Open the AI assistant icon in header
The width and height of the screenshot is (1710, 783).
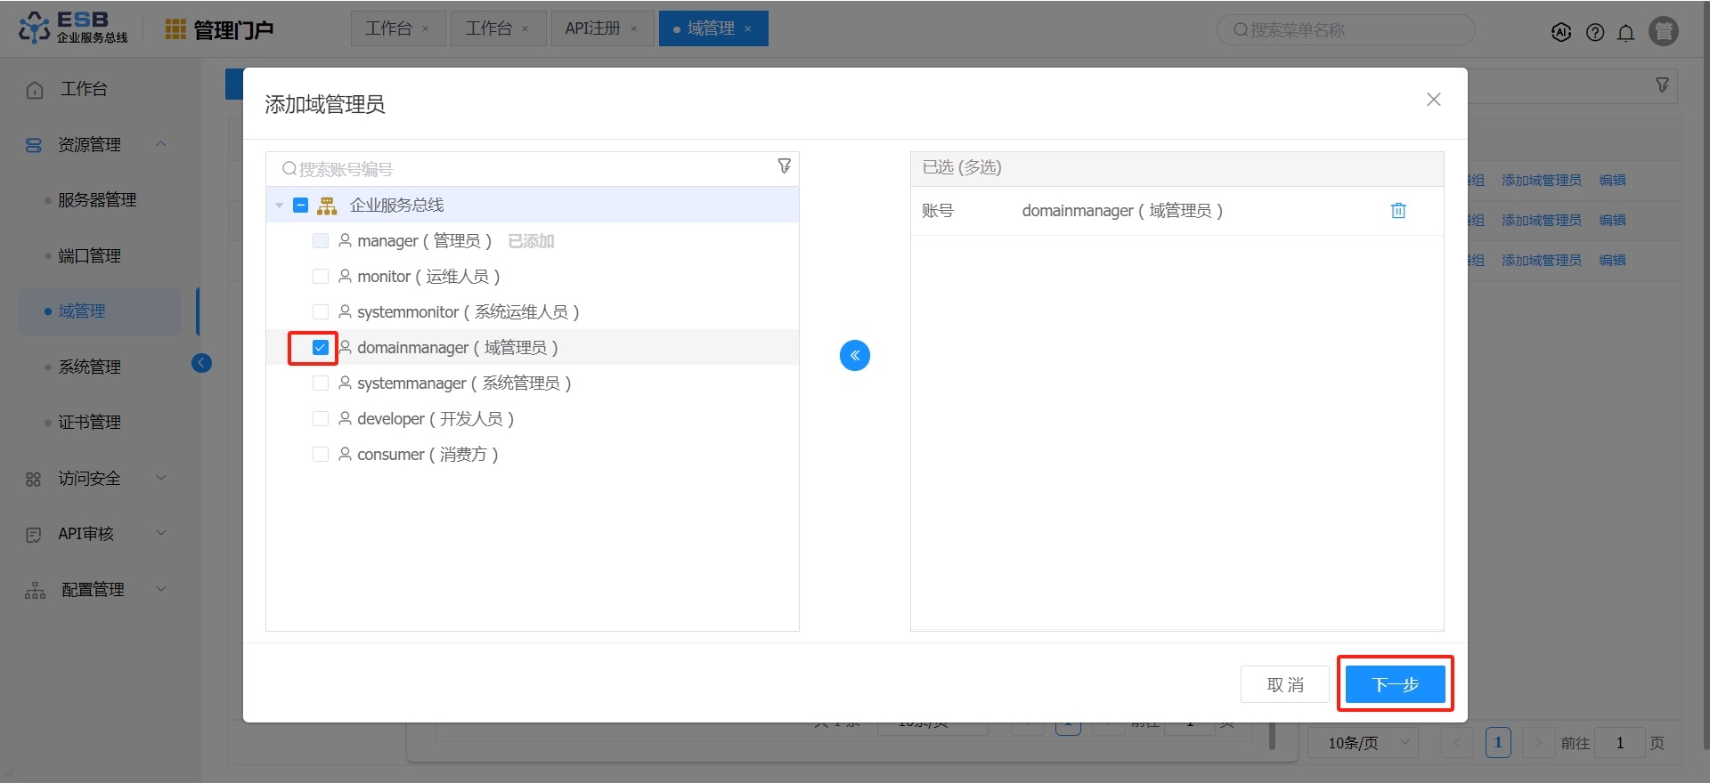click(x=1561, y=32)
